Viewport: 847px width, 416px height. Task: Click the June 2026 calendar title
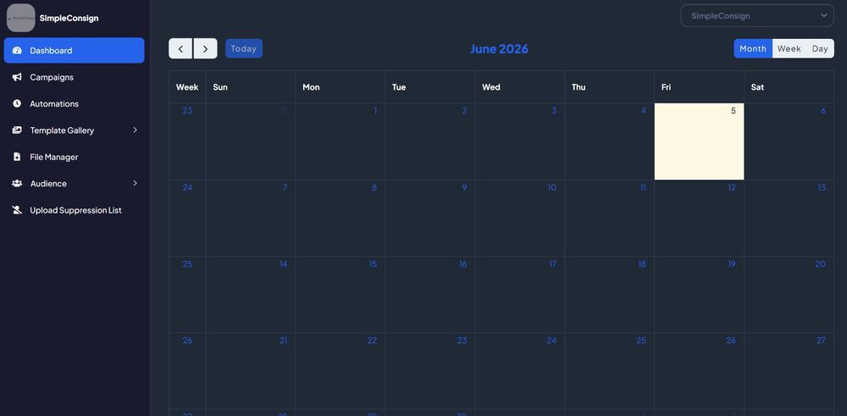point(499,48)
